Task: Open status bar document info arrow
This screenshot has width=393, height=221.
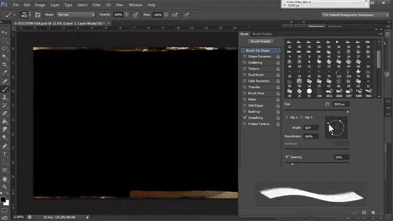Action: pos(87,217)
